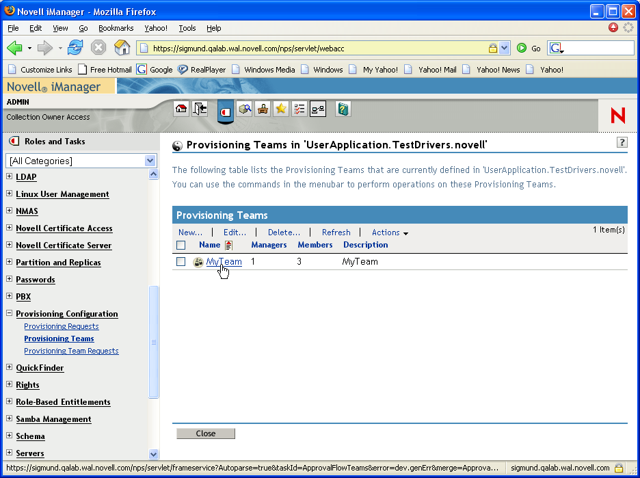
Task: Click the roles list scroll down arrow
Action: pyautogui.click(x=153, y=454)
